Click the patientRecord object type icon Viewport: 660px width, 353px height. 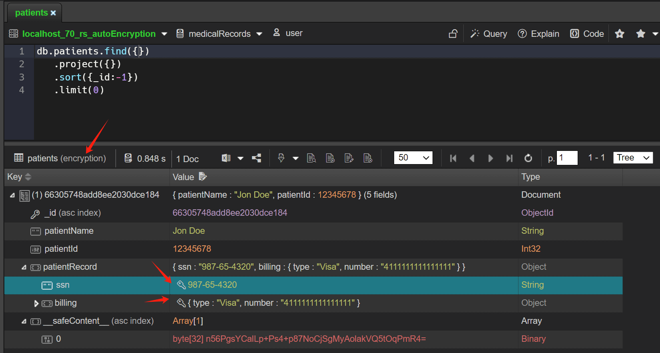36,267
